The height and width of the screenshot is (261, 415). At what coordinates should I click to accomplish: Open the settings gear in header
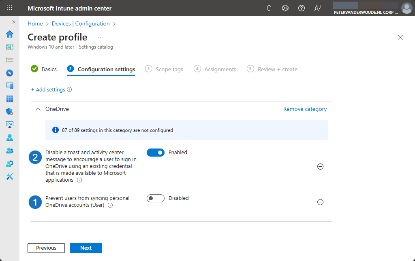tap(285, 8)
